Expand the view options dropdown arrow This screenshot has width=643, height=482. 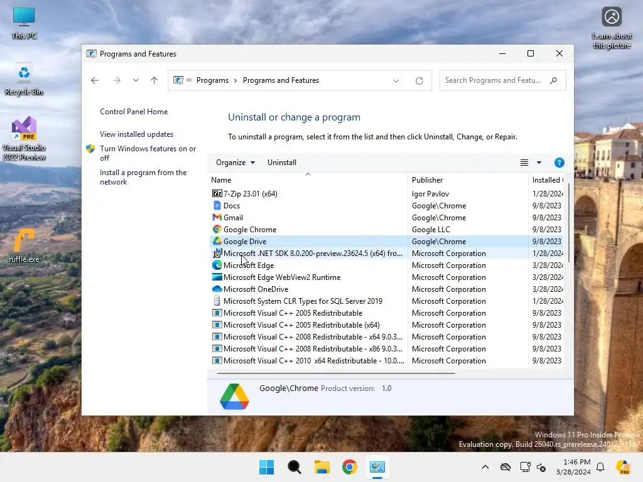point(539,163)
